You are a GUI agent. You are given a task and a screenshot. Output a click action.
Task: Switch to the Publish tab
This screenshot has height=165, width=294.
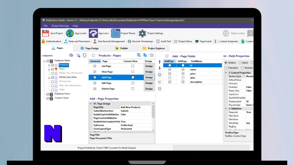pos(121,48)
